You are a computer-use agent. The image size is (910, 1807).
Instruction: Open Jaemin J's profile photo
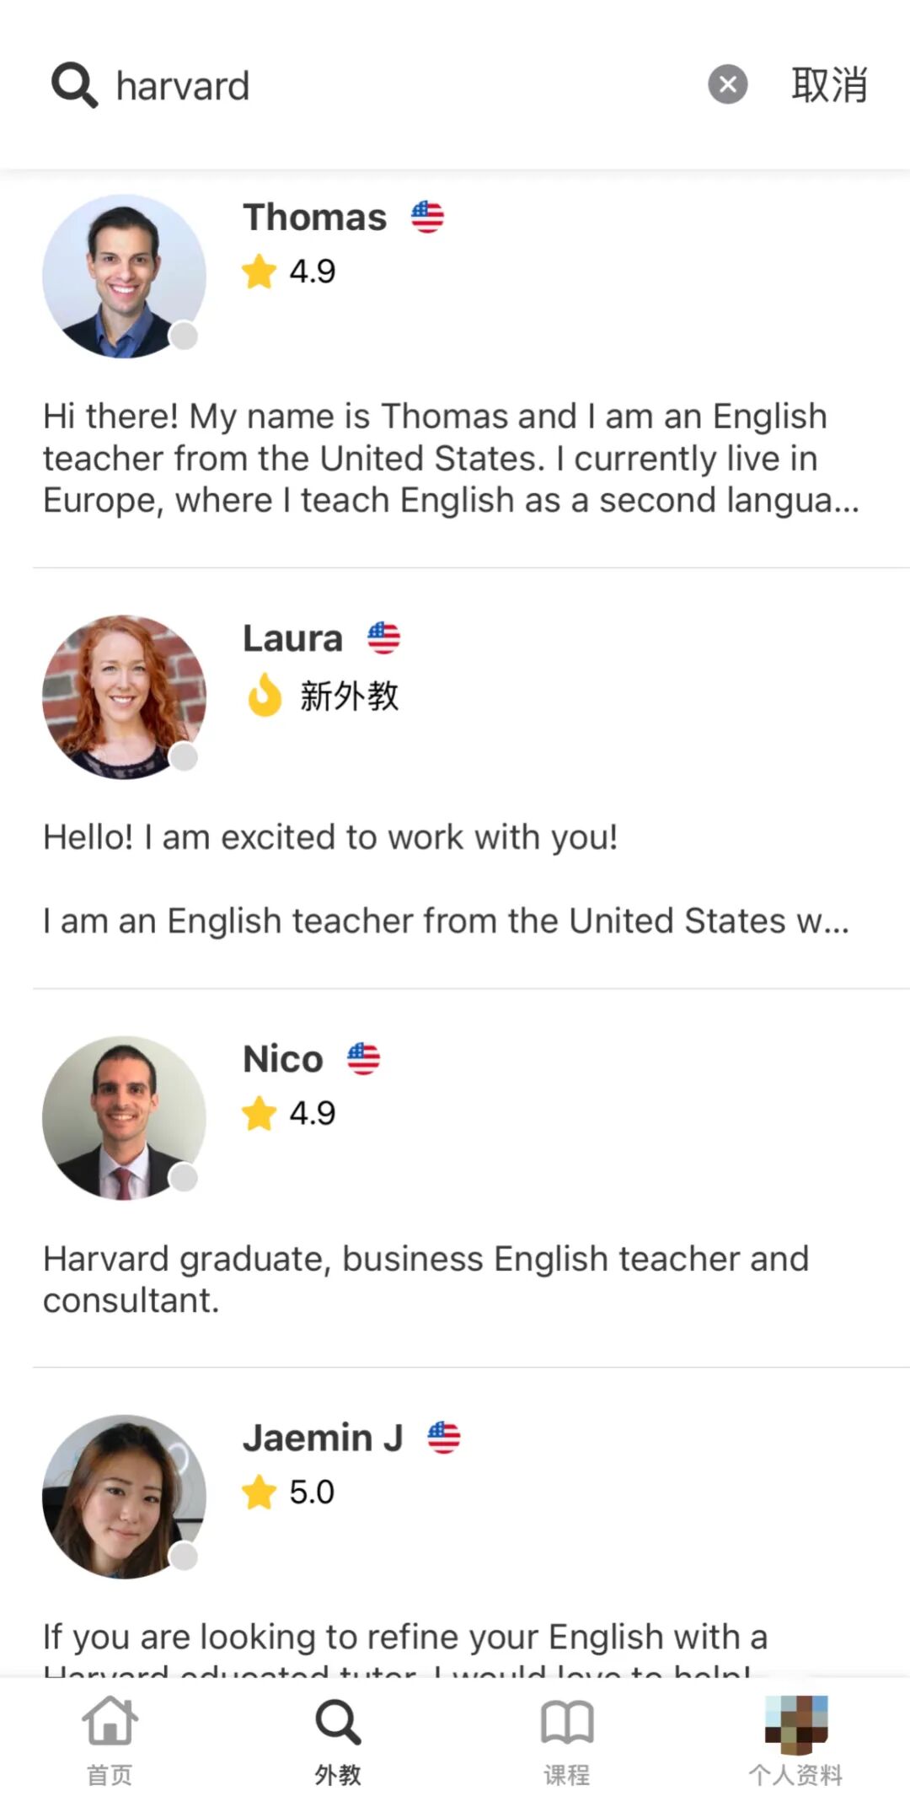click(x=125, y=1497)
